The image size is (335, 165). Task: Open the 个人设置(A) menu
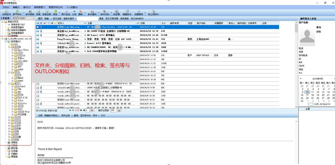[x=72, y=7]
